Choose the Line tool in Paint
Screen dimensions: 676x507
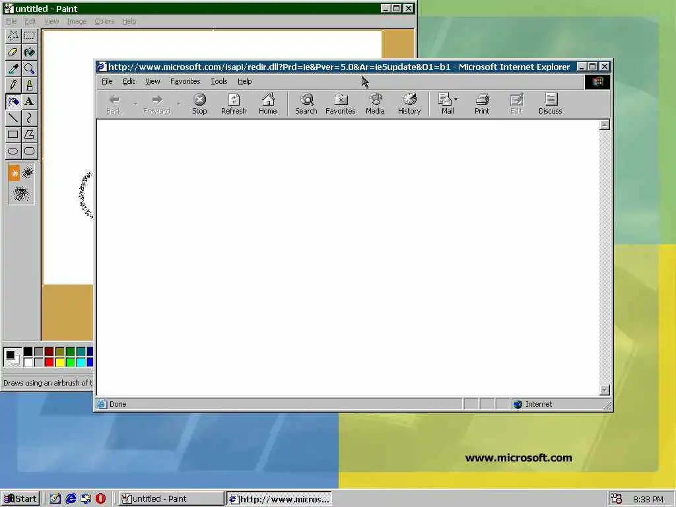(x=13, y=118)
